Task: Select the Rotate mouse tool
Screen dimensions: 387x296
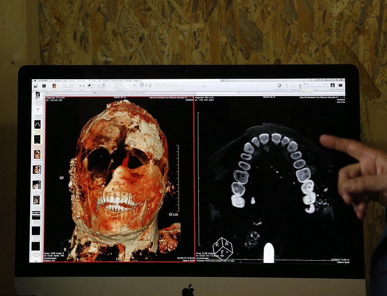Action: click(x=100, y=85)
